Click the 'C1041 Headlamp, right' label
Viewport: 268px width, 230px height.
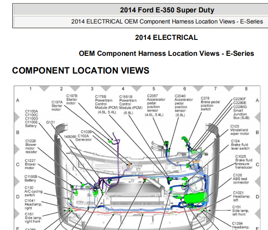33,204
